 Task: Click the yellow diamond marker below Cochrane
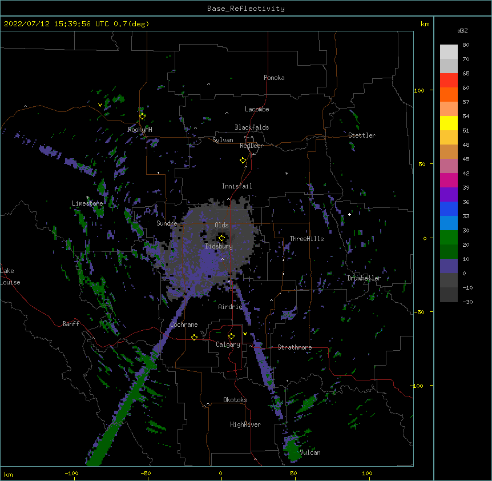194,337
